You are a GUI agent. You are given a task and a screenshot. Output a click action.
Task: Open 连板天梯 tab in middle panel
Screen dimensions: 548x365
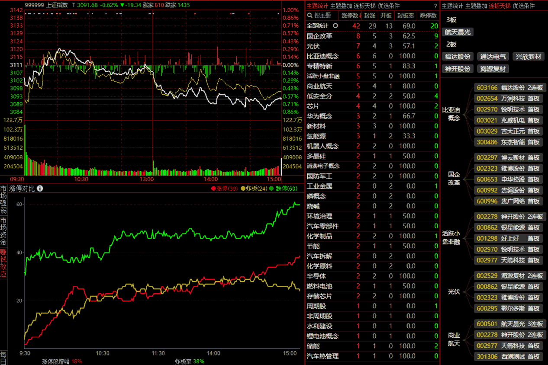click(x=365, y=6)
